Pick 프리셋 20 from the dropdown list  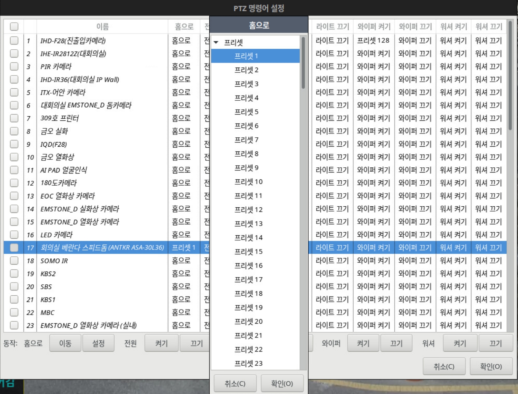[x=248, y=322]
